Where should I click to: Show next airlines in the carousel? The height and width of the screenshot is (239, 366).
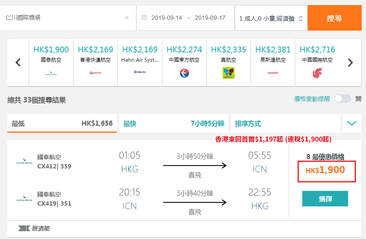[350, 62]
